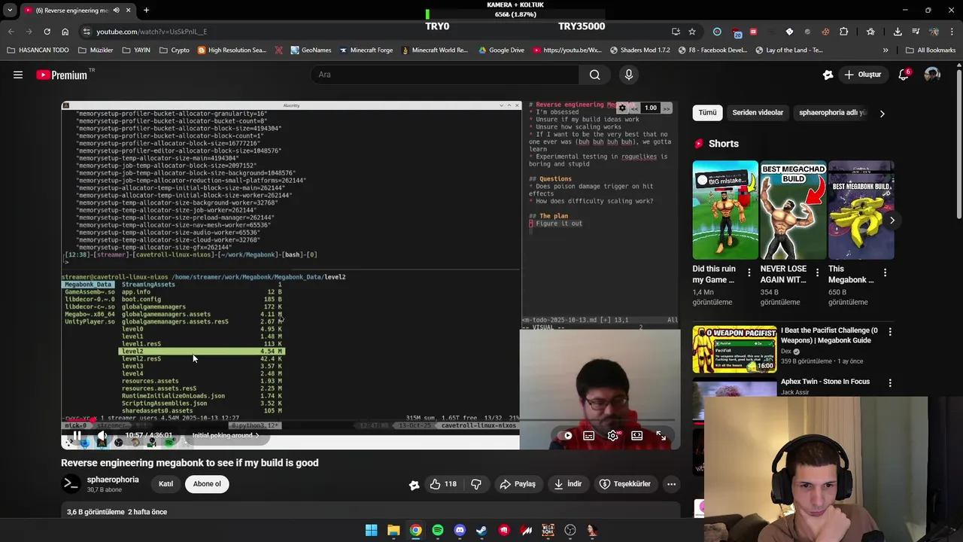Image resolution: width=963 pixels, height=542 pixels.
Task: Dislike the video thumbs-down button
Action: coord(475,484)
